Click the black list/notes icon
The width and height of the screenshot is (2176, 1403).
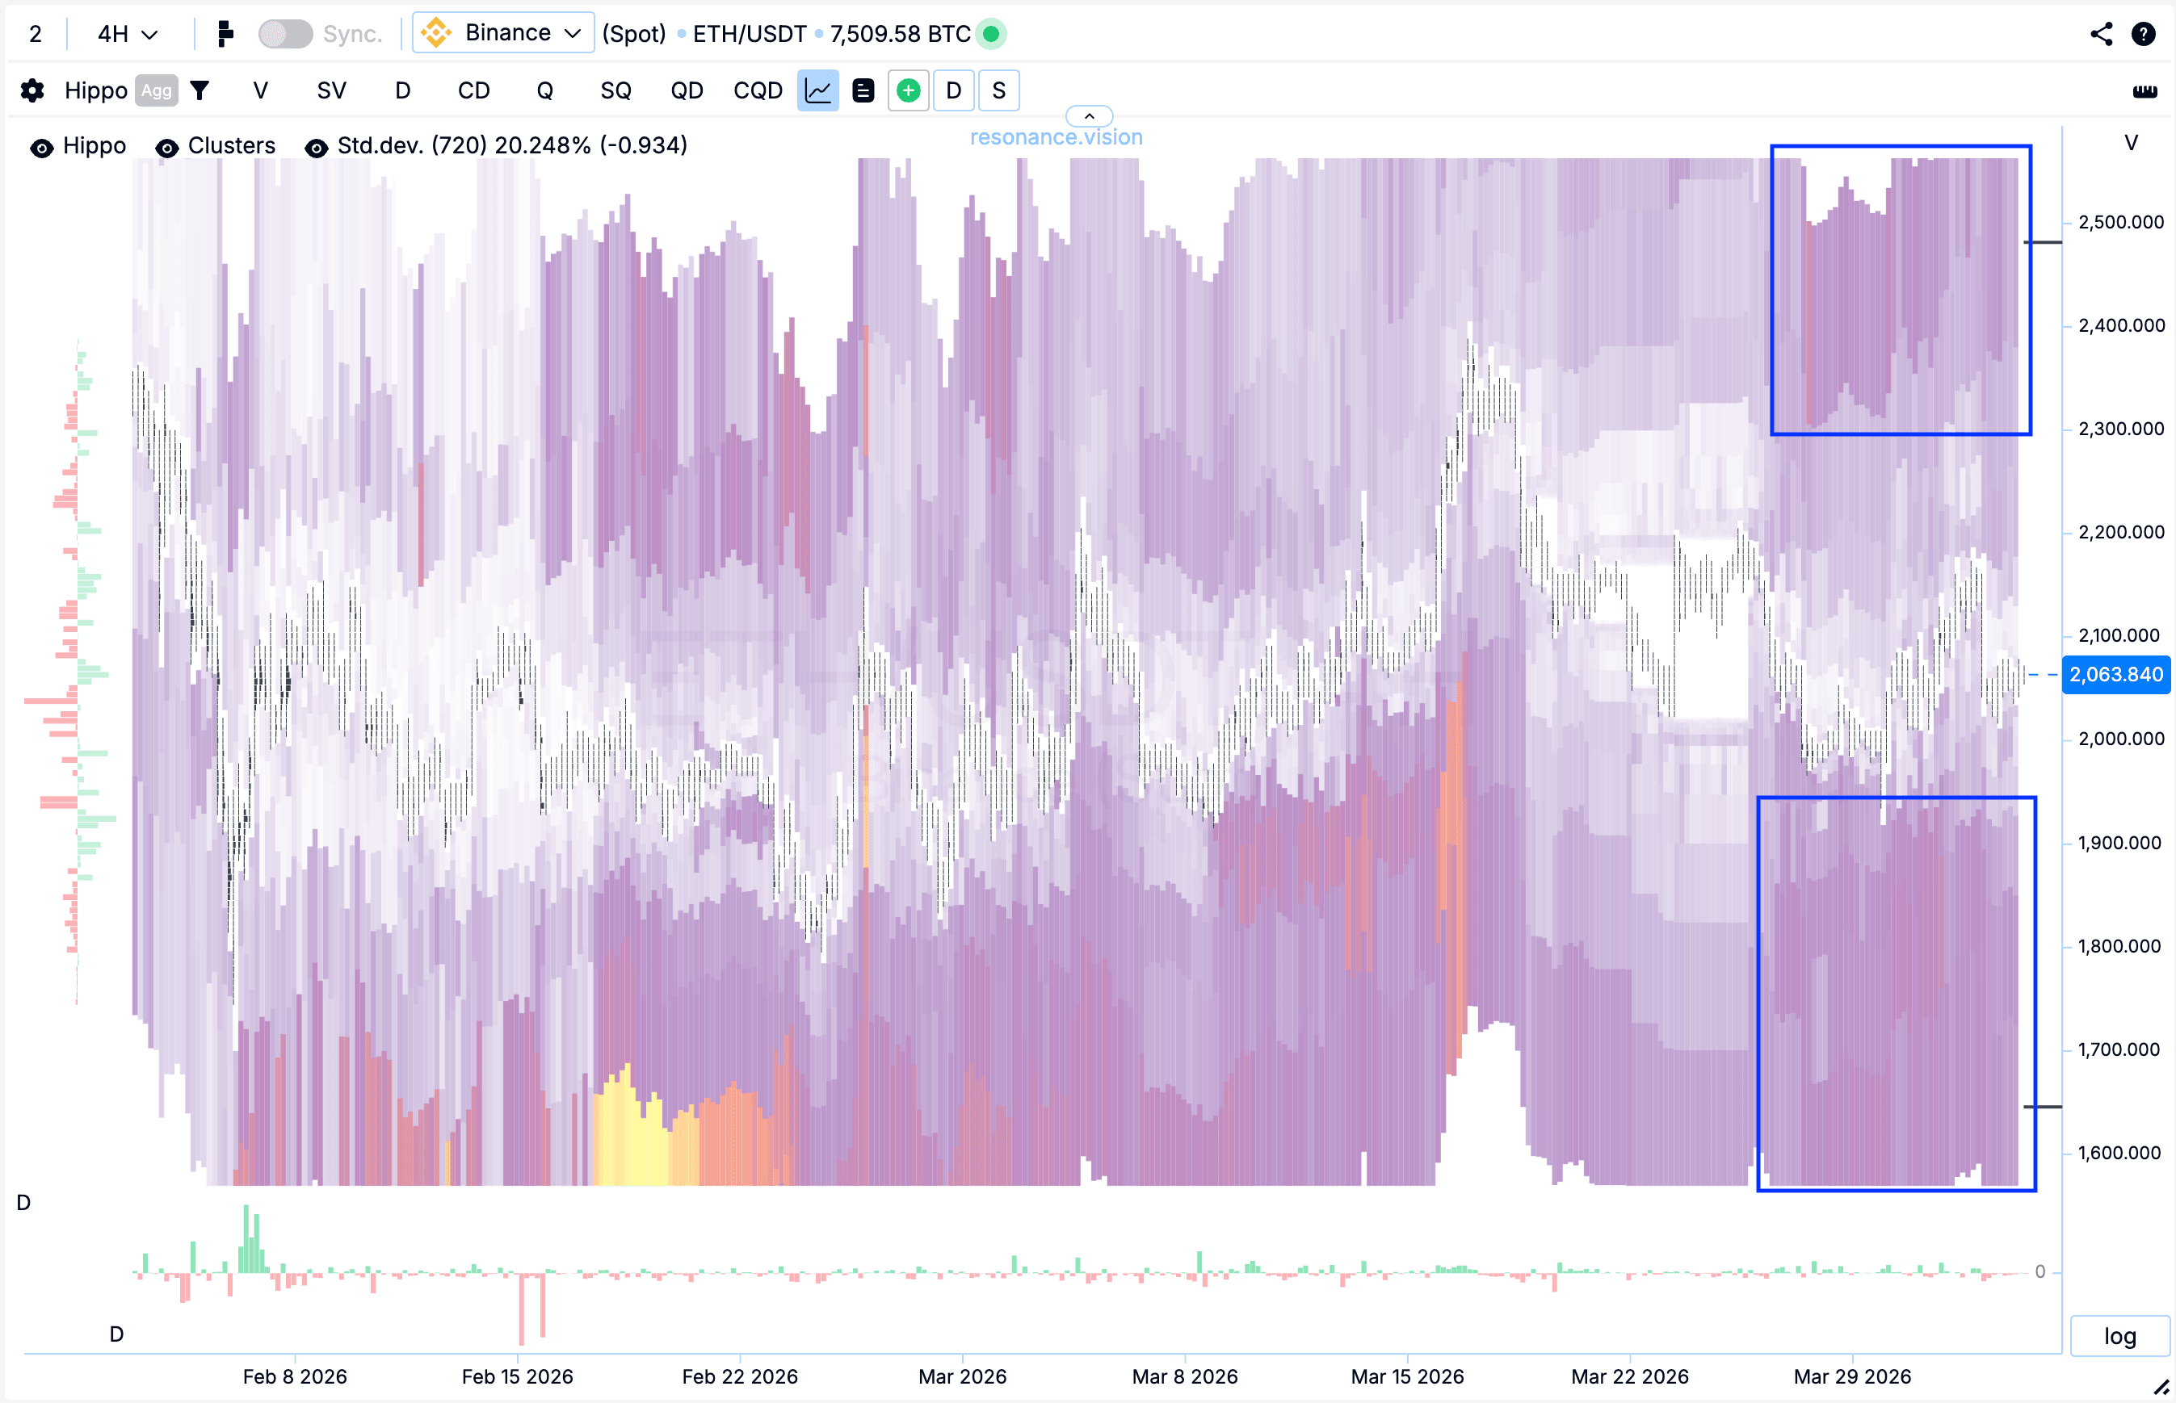(x=863, y=90)
